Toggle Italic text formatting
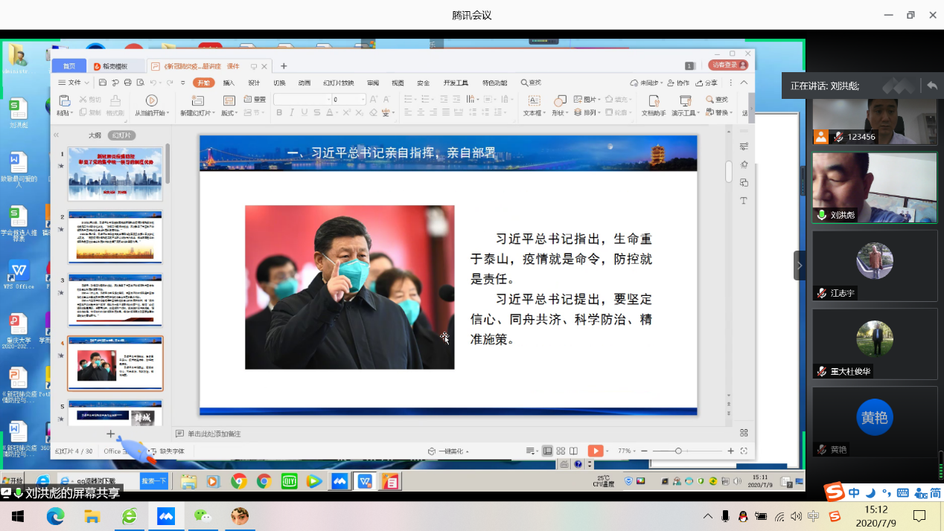This screenshot has width=944, height=531. point(292,113)
